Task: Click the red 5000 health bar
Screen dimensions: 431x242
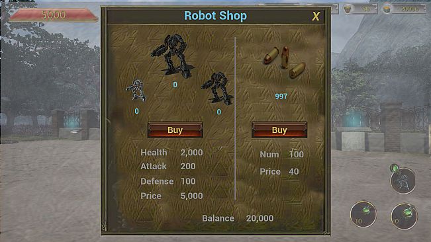Action: (54, 15)
